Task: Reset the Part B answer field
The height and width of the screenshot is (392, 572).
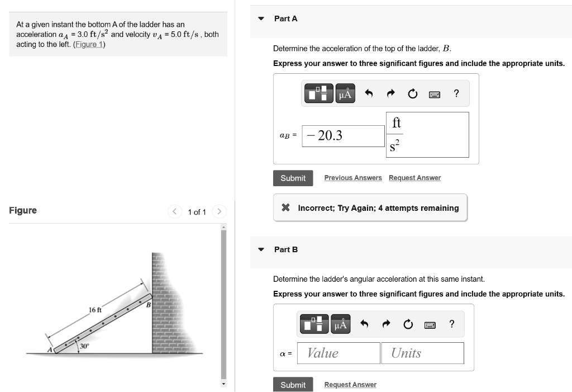Action: point(408,324)
